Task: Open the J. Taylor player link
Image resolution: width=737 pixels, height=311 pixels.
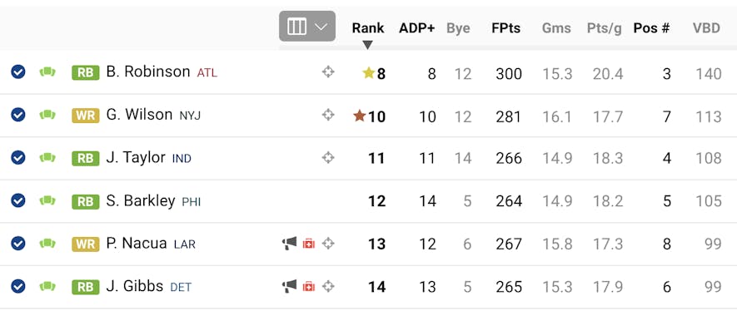Action: (x=136, y=158)
